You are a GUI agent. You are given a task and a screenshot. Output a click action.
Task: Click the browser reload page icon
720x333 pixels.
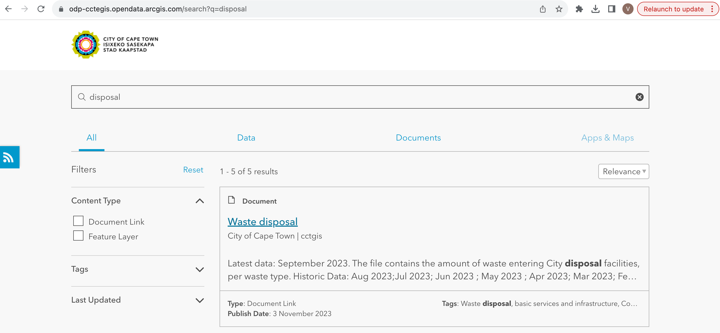(41, 9)
